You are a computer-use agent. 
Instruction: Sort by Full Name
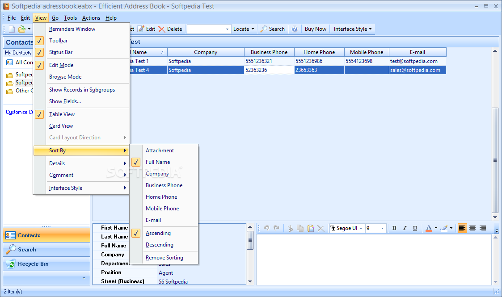pyautogui.click(x=164, y=162)
